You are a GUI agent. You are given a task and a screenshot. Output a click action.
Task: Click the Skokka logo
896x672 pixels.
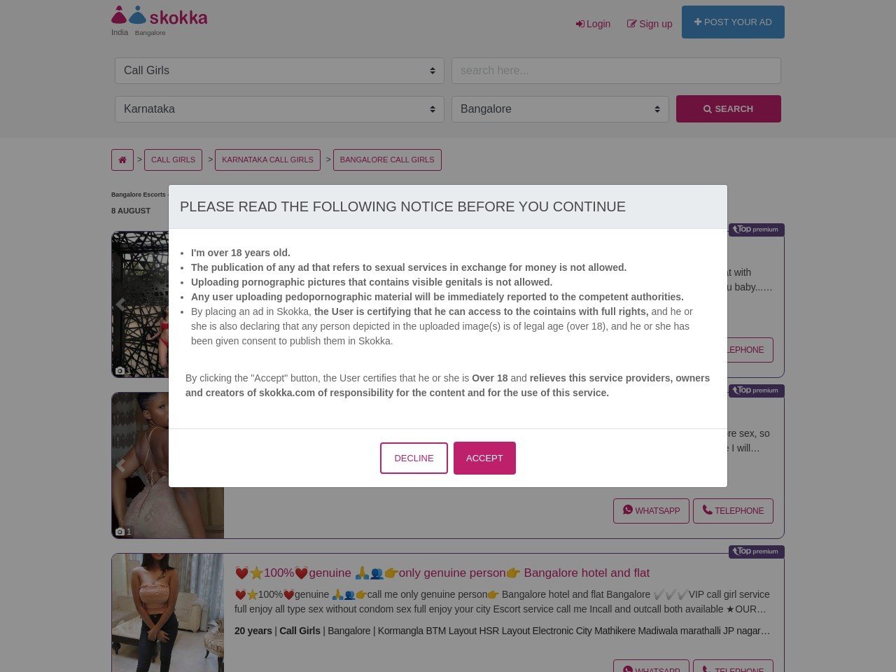160,16
